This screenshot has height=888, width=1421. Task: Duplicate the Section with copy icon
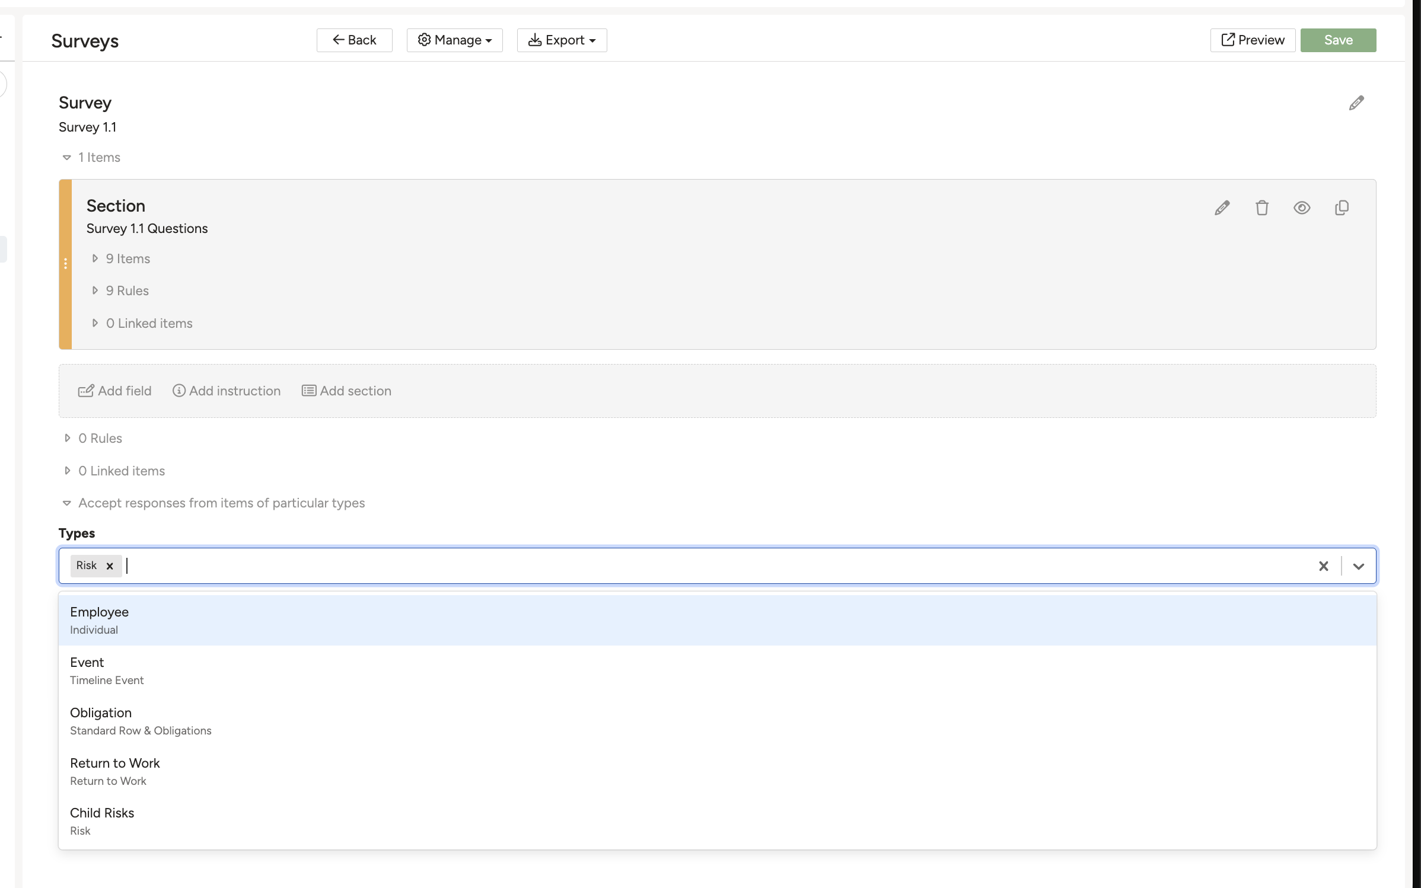[1342, 208]
